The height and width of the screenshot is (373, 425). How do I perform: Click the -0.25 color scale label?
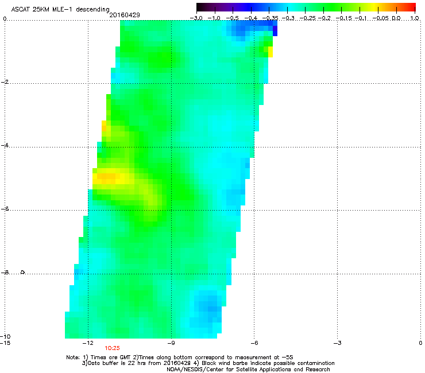pyautogui.click(x=308, y=18)
